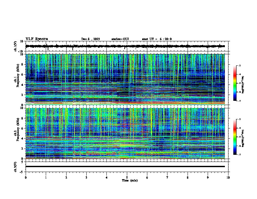This screenshot has height=199, width=257.
Task: Click the start UT = 6:20:0 text
Action: pos(157,39)
